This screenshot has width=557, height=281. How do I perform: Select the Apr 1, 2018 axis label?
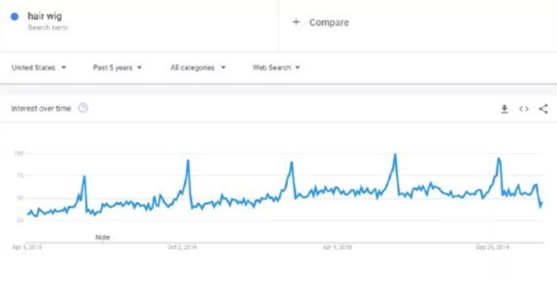click(337, 248)
